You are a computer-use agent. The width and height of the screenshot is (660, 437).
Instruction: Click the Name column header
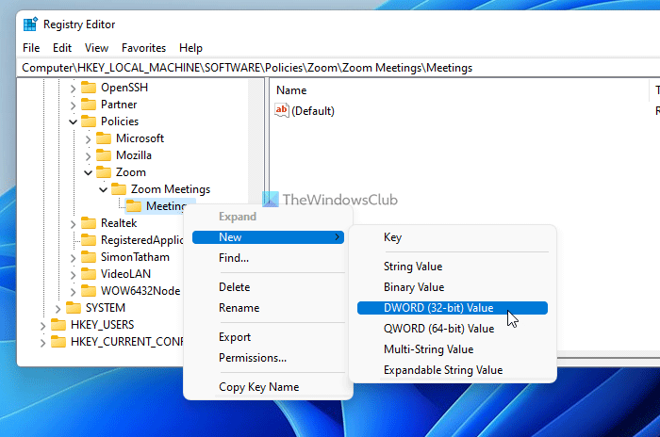pos(460,90)
